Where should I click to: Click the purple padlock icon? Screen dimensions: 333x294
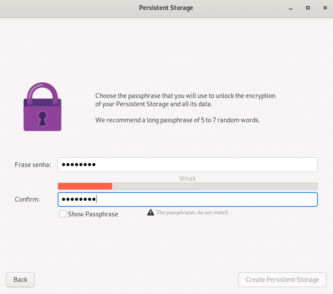tap(42, 107)
